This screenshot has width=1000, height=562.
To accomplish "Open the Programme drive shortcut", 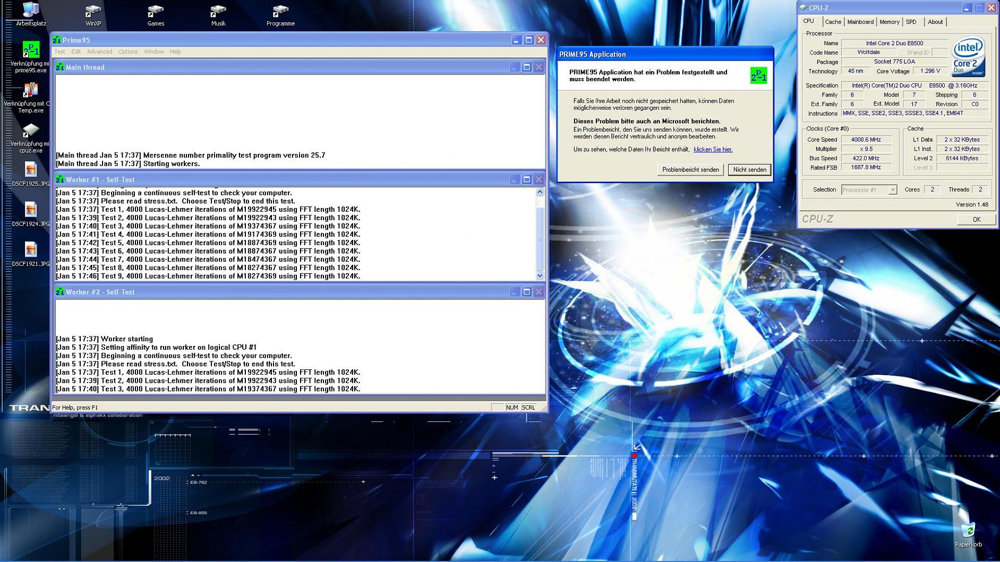I will tap(280, 15).
